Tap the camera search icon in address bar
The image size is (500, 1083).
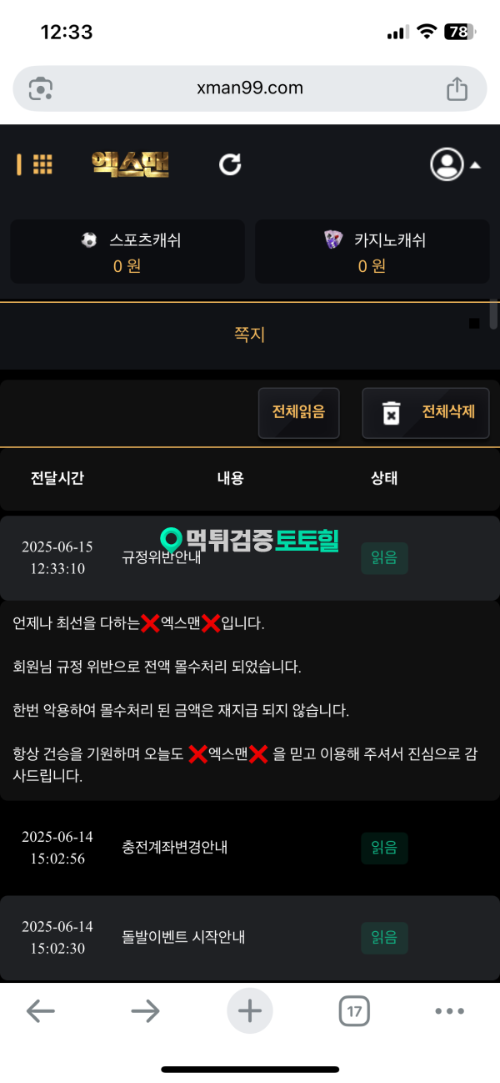41,88
